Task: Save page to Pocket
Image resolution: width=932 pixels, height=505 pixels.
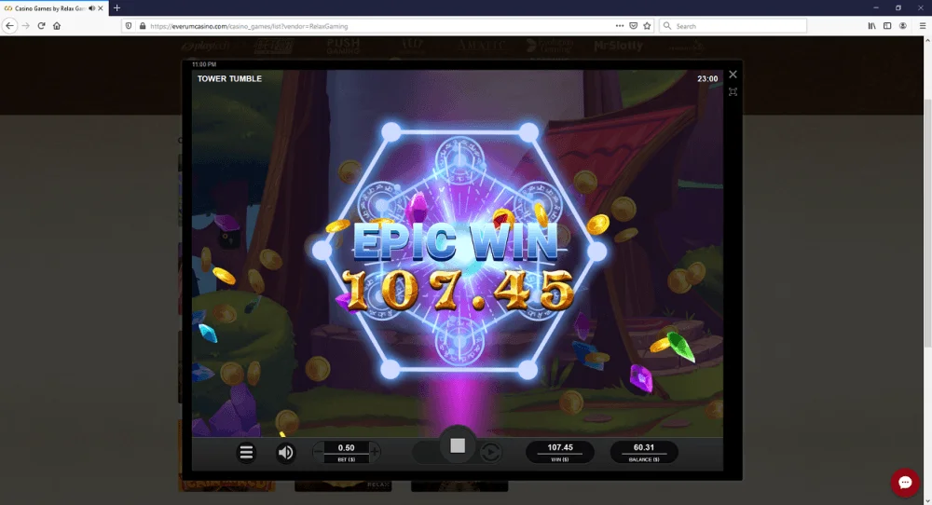Action: 634,26
